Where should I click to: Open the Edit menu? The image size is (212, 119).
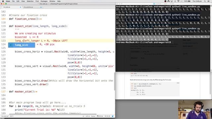[18, 1]
